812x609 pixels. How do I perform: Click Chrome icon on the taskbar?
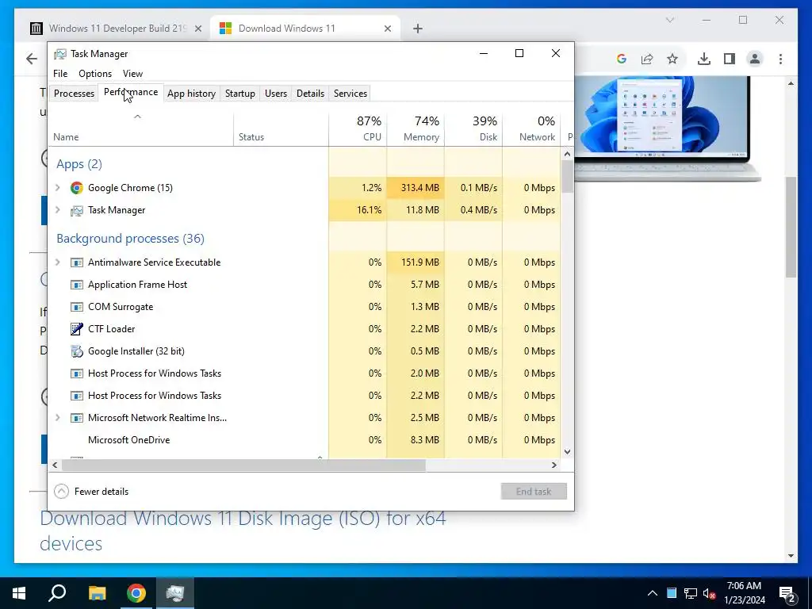(136, 593)
